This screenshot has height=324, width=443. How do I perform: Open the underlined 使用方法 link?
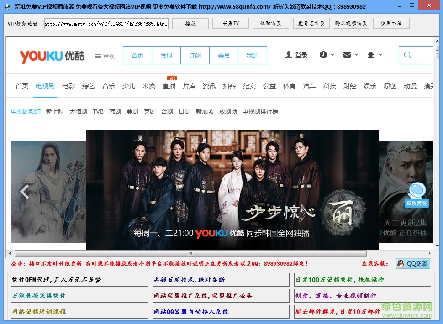pos(391,23)
